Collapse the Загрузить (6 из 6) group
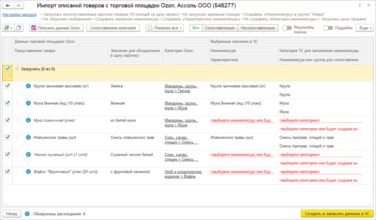The image size is (376, 220). click(x=17, y=69)
